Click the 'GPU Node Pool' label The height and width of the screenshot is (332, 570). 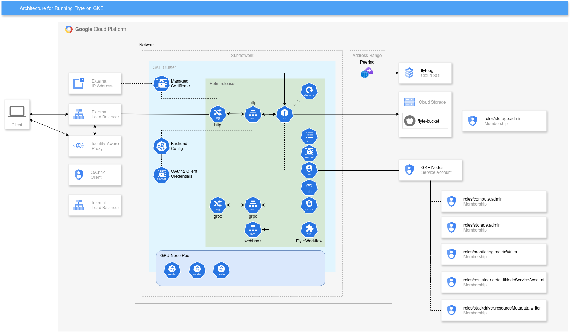click(x=175, y=256)
